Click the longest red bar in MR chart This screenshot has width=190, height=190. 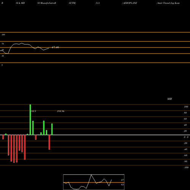point(14,149)
